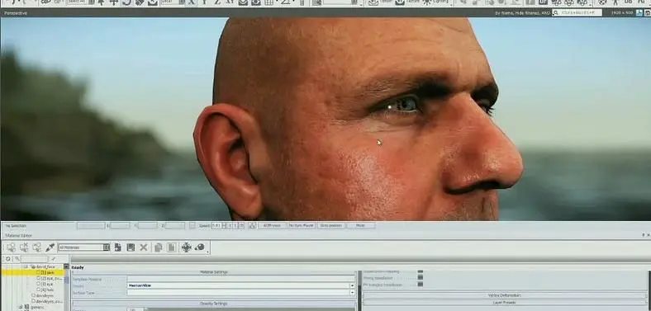This screenshot has width=651, height=311.
Task: Click the lock icon beside coordinate fields
Action: (x=192, y=225)
